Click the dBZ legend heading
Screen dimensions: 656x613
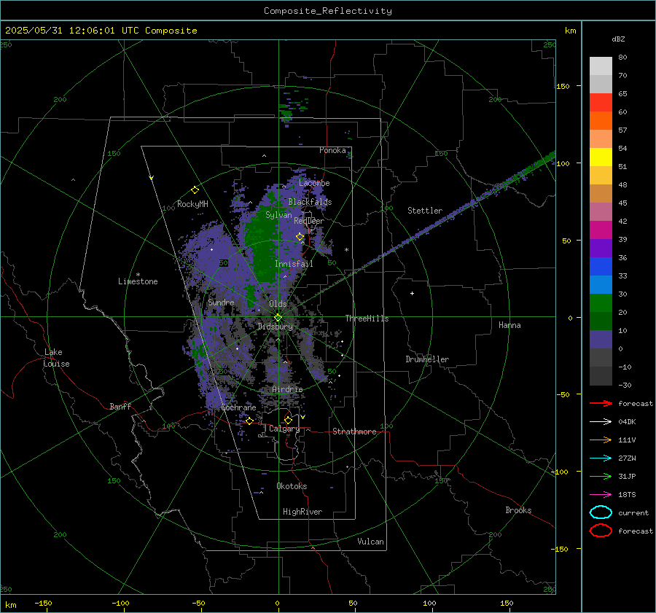point(618,39)
